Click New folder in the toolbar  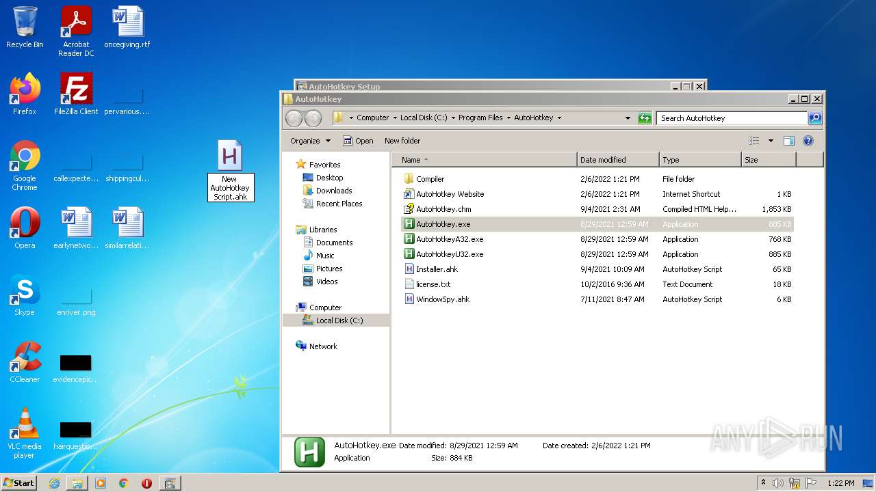coord(402,141)
